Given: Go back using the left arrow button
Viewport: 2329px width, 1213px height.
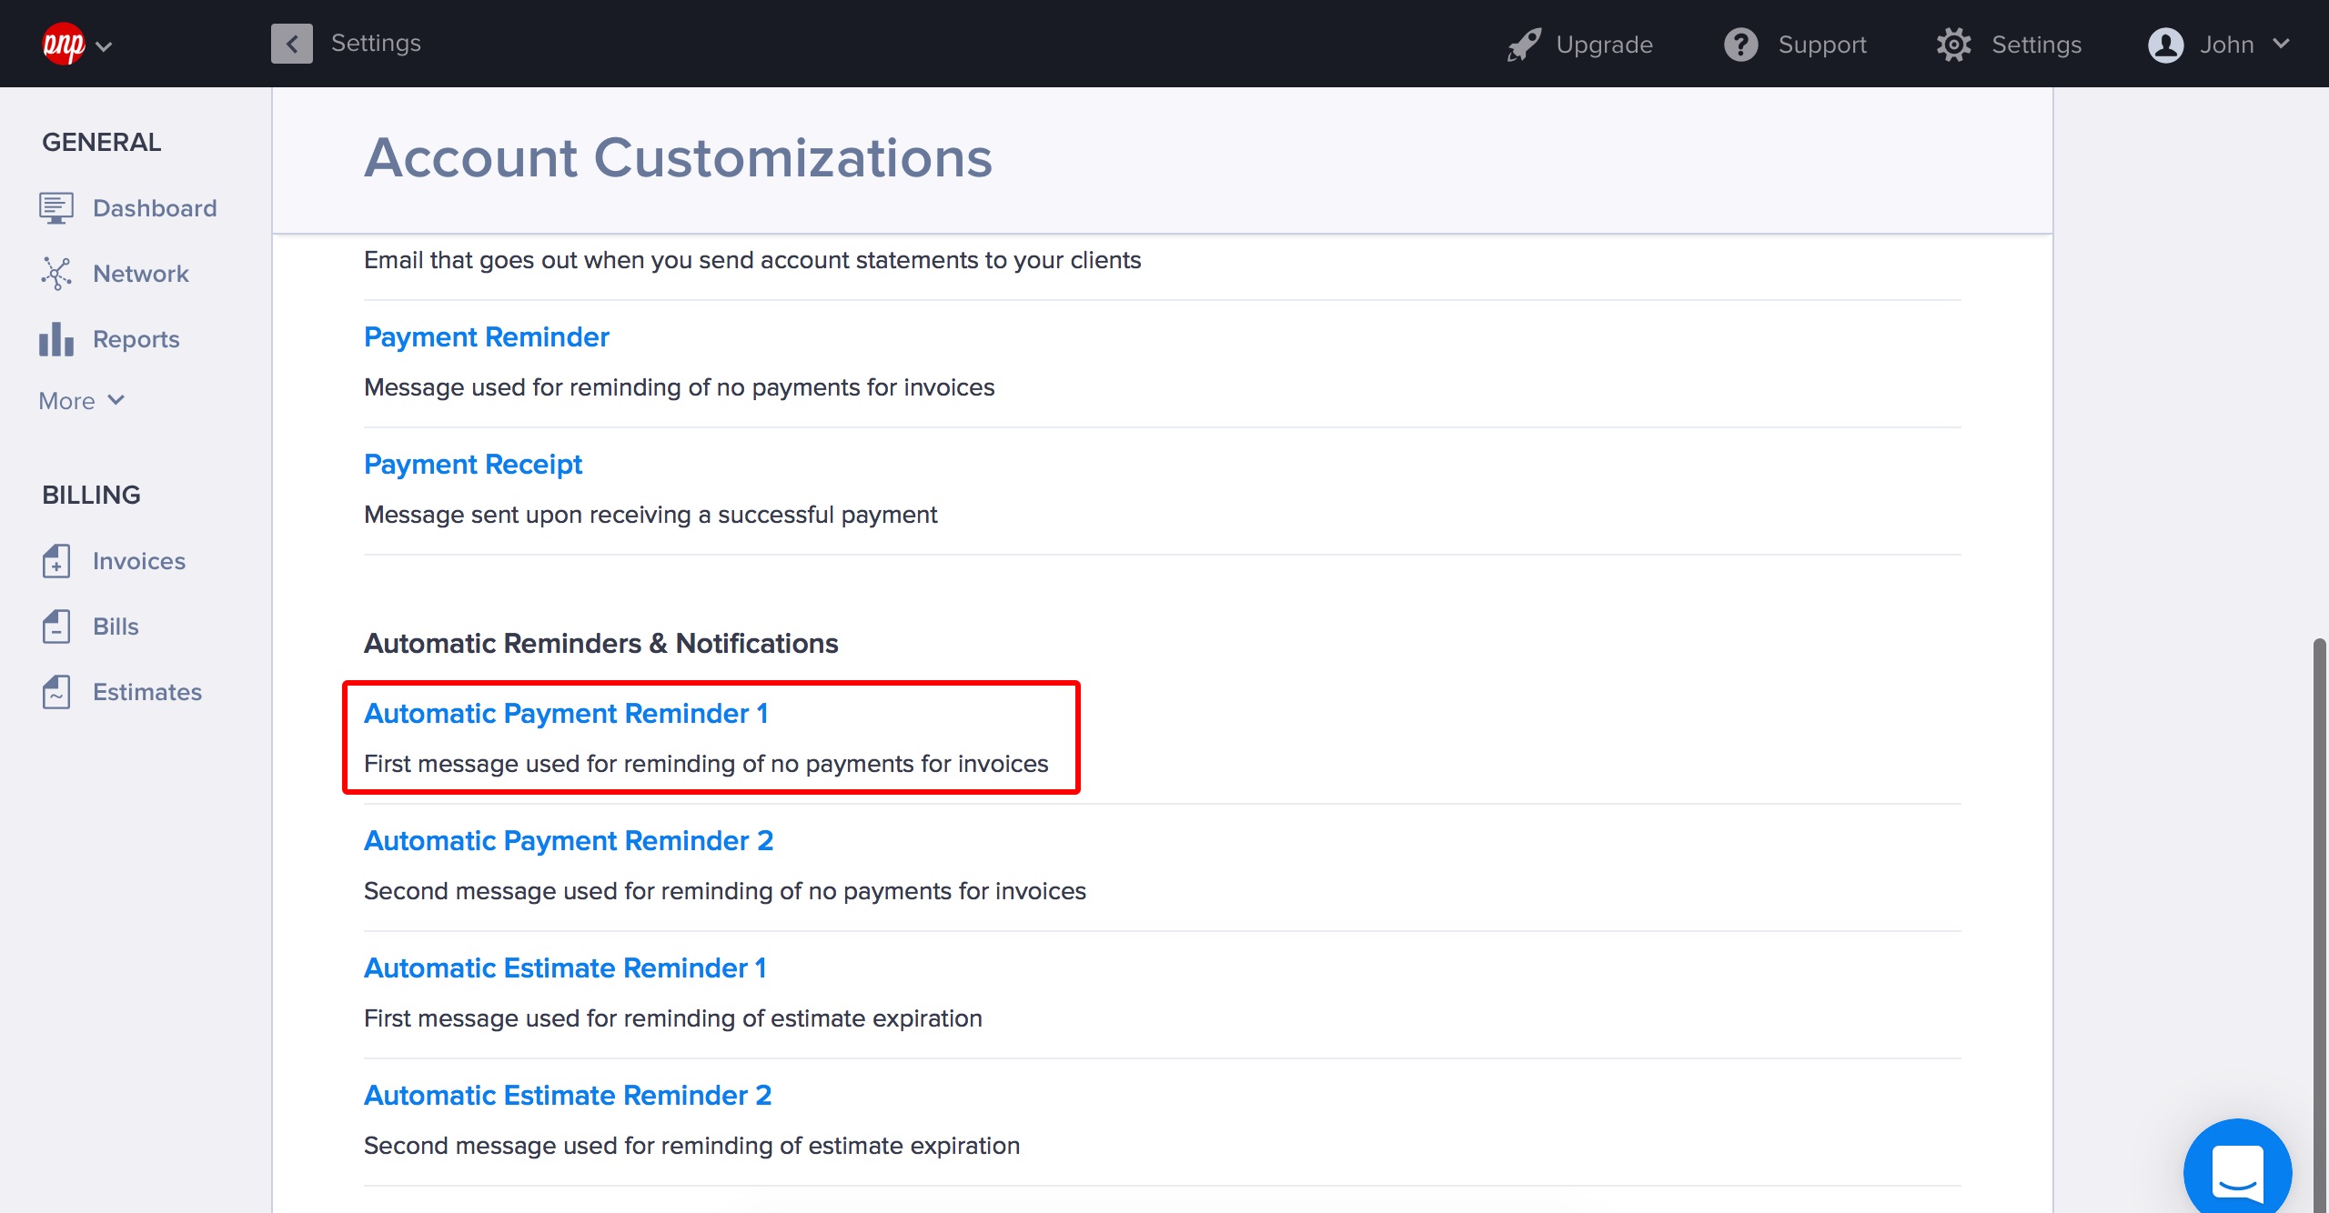Looking at the screenshot, I should [291, 44].
